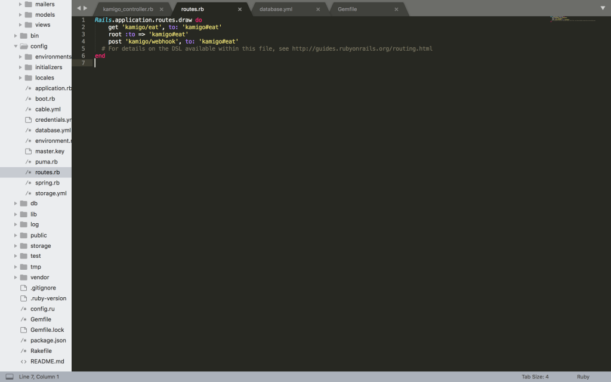This screenshot has width=611, height=382.
Task: Expand the db folder
Action: tap(16, 204)
